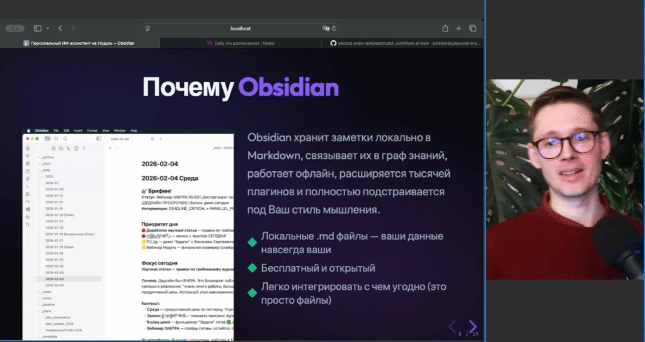Viewport: 645px width, 342px height.
Task: Open the 2026-02-05 note in file tree
Action: click(x=54, y=285)
